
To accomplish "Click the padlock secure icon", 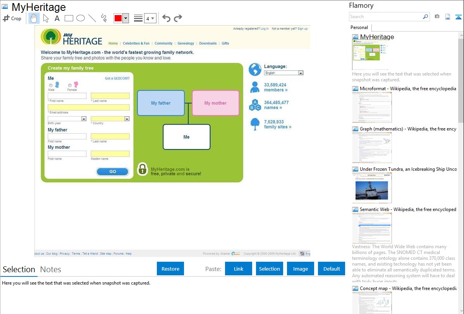I will (142, 169).
